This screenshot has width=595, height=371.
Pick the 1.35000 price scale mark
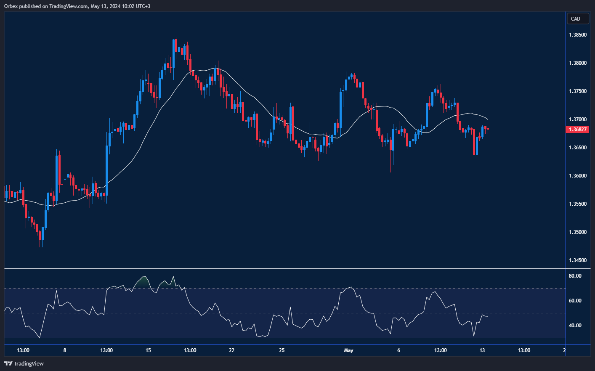point(577,232)
